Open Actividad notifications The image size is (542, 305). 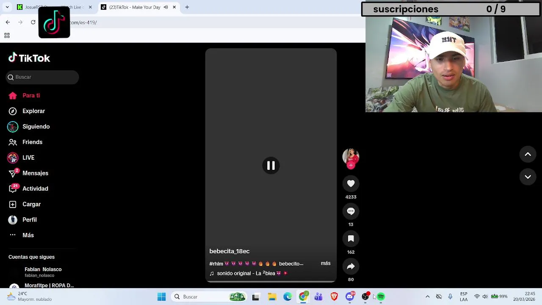(28, 189)
